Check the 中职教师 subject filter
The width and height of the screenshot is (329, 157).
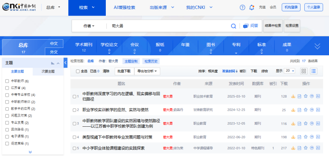[x=7, y=81]
